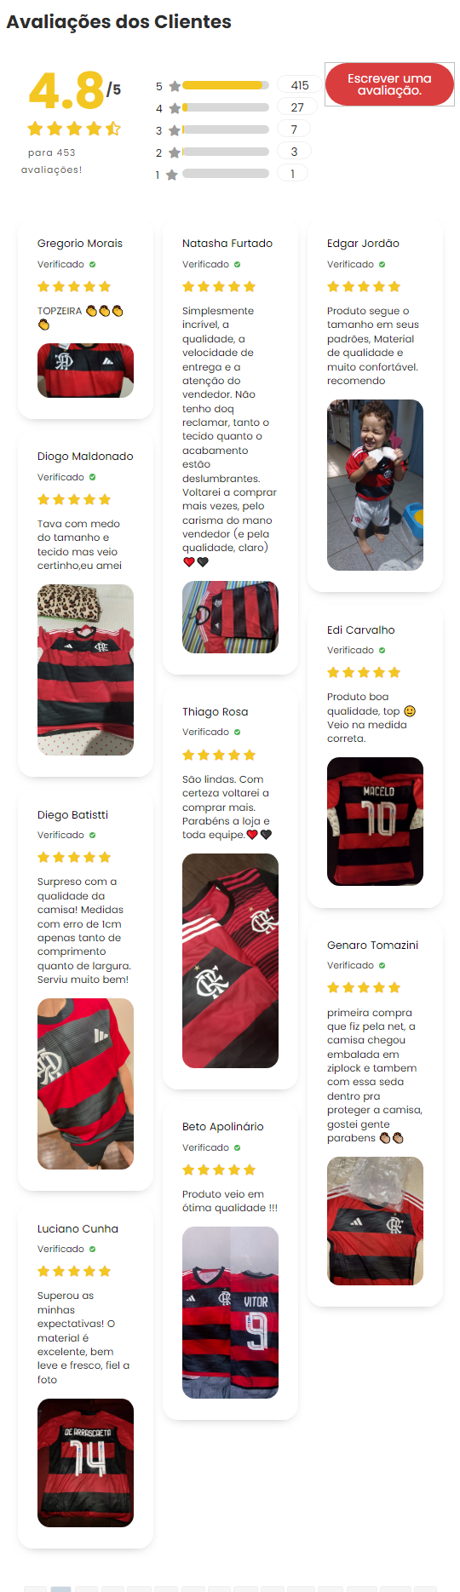Click the verified icon beside Genaro Tomazini
The width and height of the screenshot is (460, 1592).
point(382,966)
